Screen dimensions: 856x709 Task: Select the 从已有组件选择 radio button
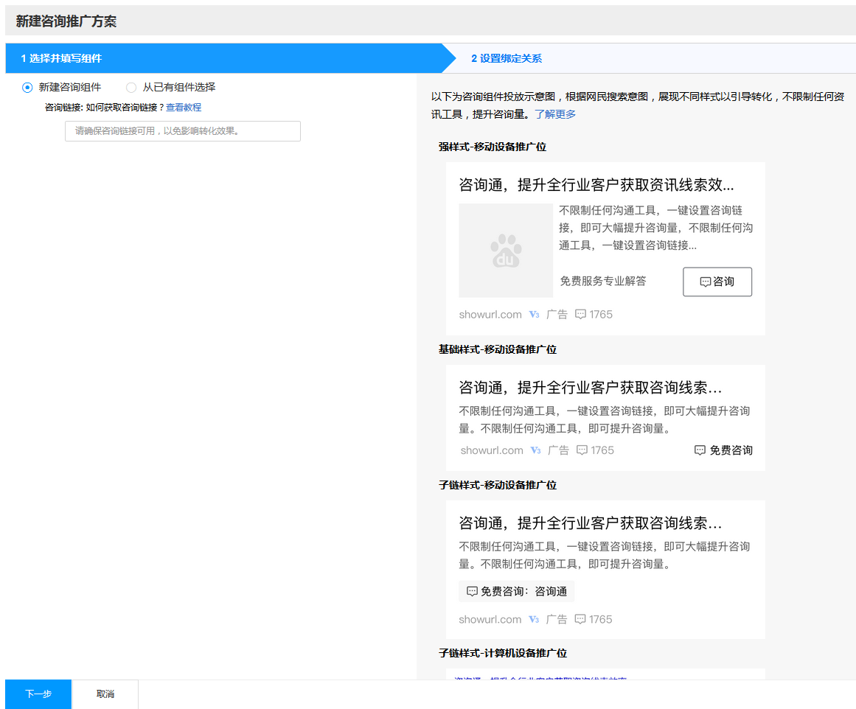point(131,87)
